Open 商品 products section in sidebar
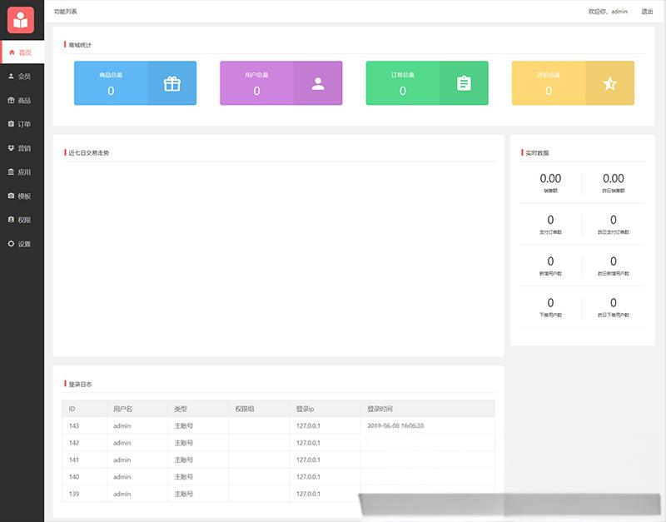The width and height of the screenshot is (666, 522). [22, 100]
